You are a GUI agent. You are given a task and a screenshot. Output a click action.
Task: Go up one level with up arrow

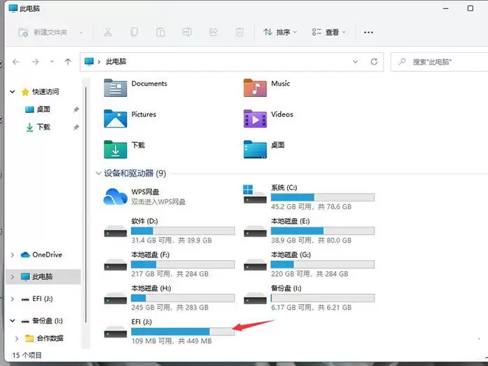[68, 61]
